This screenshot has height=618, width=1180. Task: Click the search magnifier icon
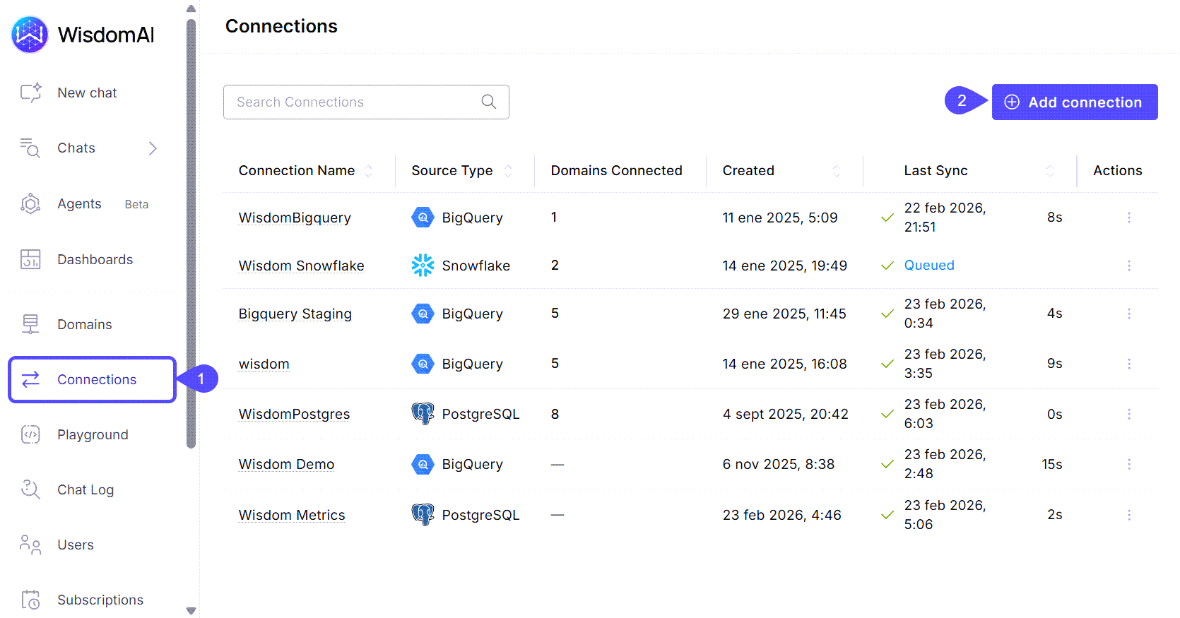[x=488, y=102]
